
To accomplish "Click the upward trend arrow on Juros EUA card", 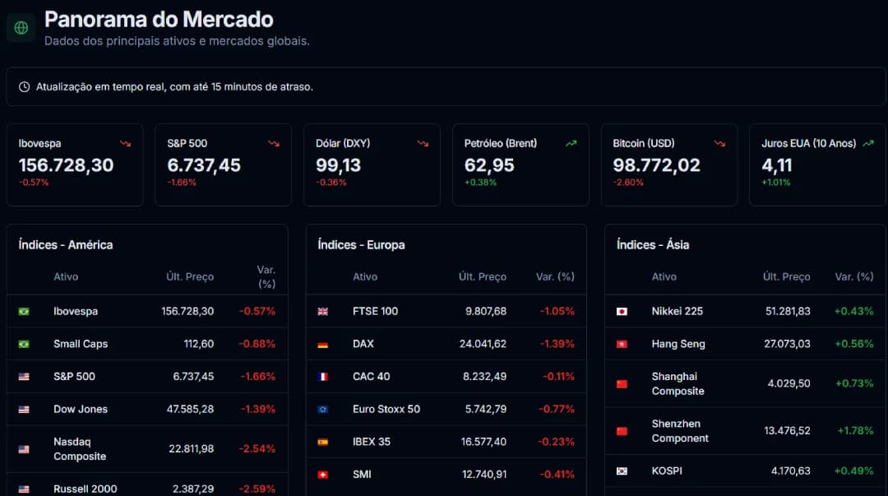I will 869,142.
